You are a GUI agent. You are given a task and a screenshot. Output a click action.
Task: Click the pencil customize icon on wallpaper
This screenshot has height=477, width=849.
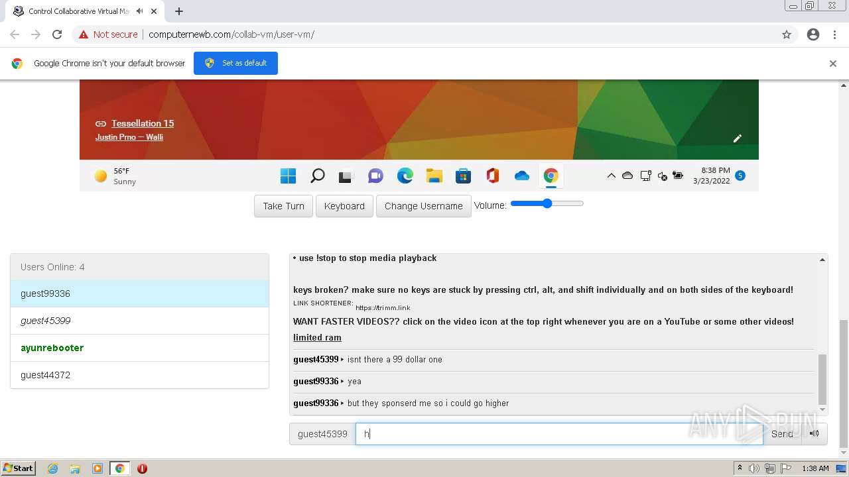[x=737, y=138]
